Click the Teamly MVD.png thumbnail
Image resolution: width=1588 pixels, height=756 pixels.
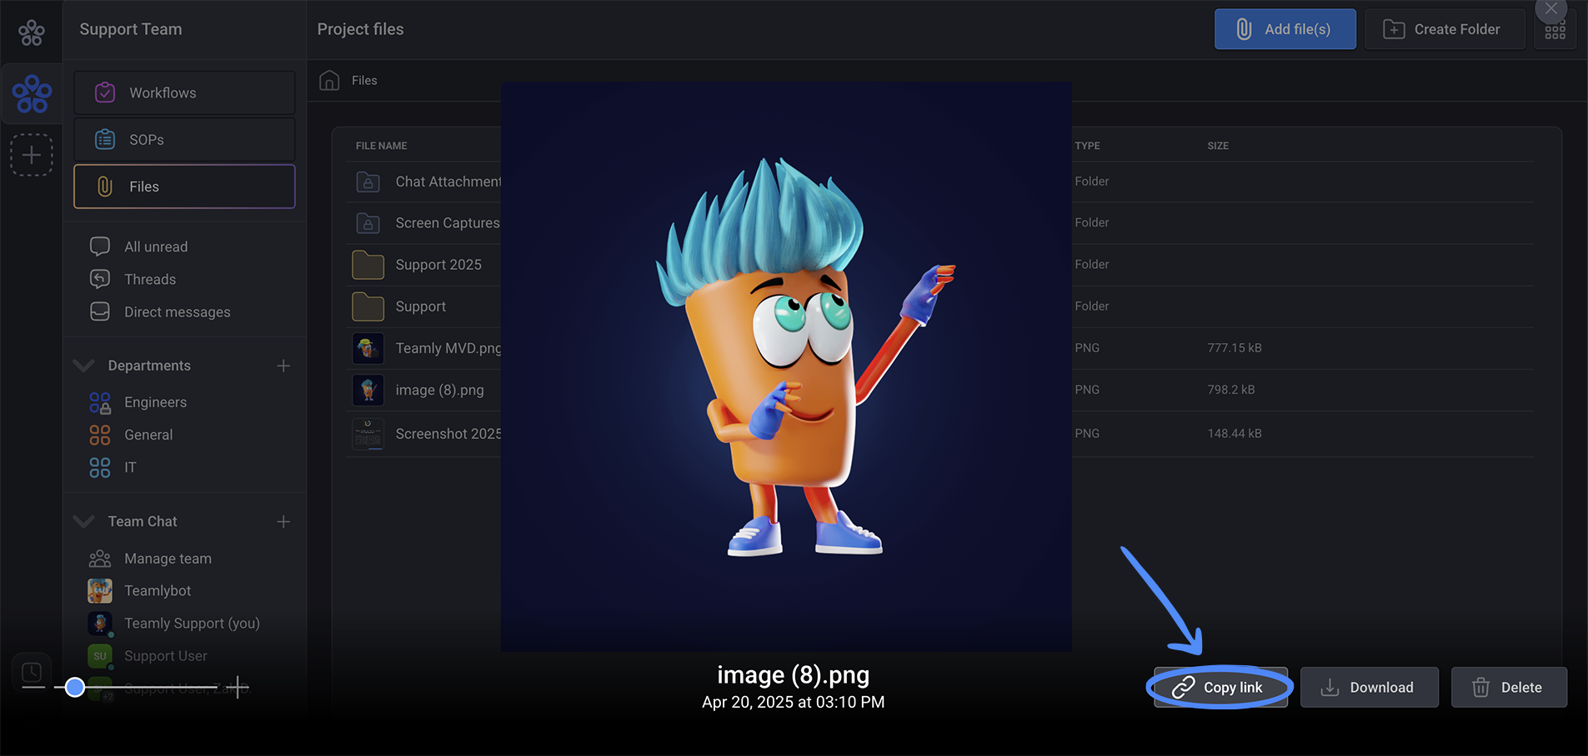[368, 348]
